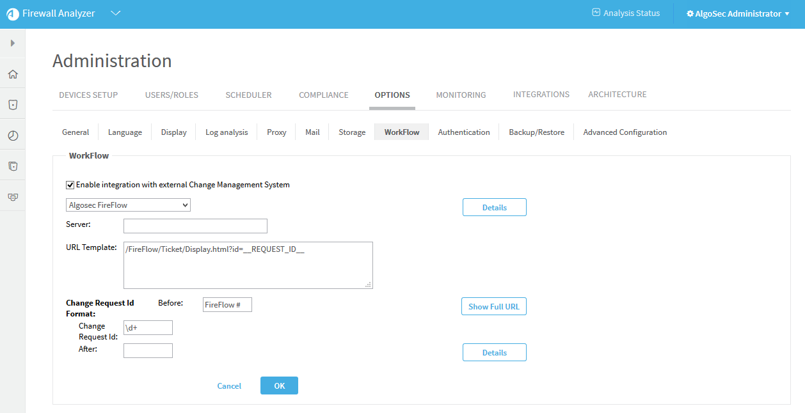Click the Show Full URL button

493,306
